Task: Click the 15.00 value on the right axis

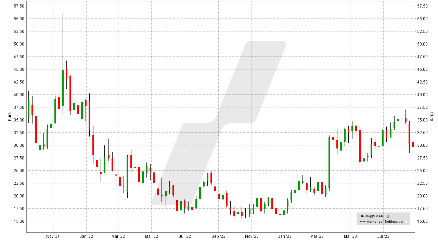Action: [423, 221]
